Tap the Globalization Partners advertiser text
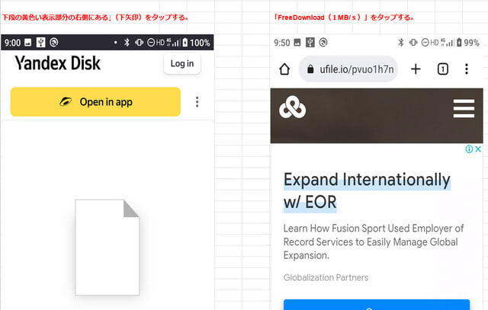This screenshot has height=310, width=488. [x=326, y=277]
